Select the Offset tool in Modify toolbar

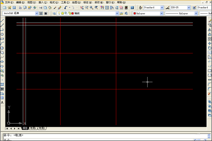209,34
